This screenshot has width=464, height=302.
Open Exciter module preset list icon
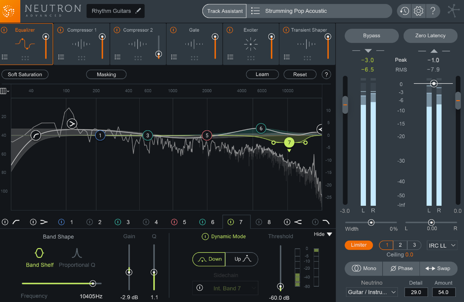tap(230, 57)
